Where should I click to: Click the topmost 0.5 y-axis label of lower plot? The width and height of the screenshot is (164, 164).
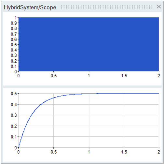pos(14,94)
